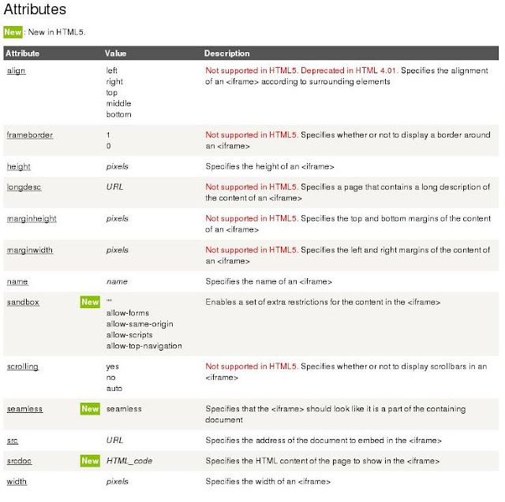Click the src attribute link
This screenshot has height=502, width=505.
[13, 440]
